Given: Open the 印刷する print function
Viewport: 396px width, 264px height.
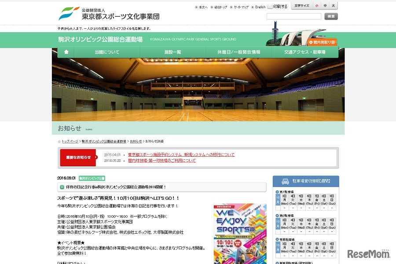Looking at the screenshot, I should 280,6.
